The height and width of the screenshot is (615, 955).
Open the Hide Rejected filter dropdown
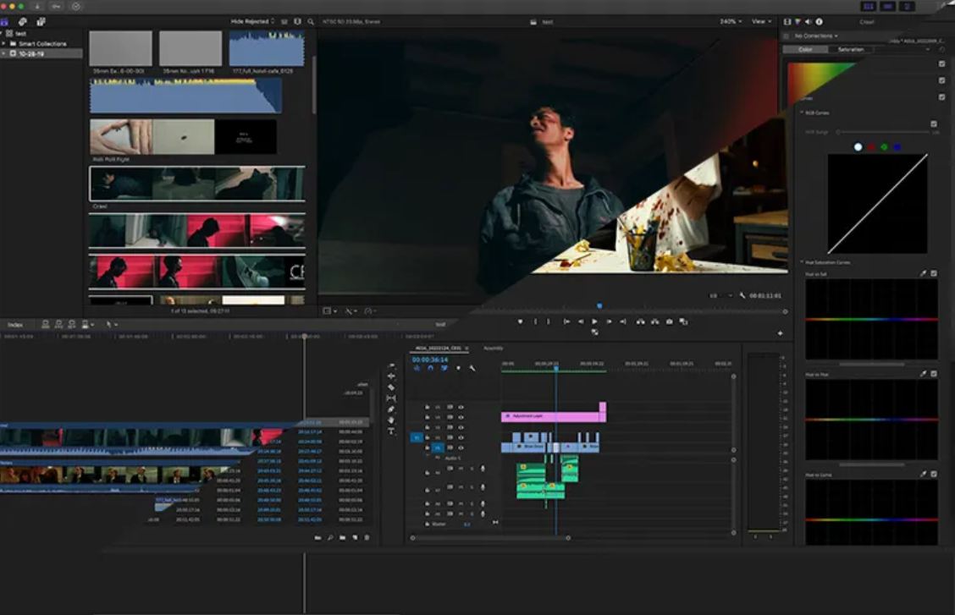point(252,21)
